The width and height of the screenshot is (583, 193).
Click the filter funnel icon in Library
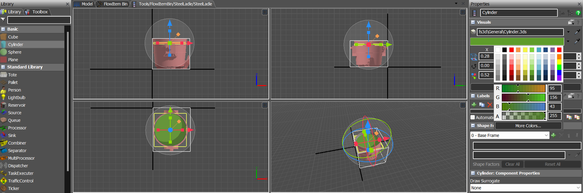point(3,20)
